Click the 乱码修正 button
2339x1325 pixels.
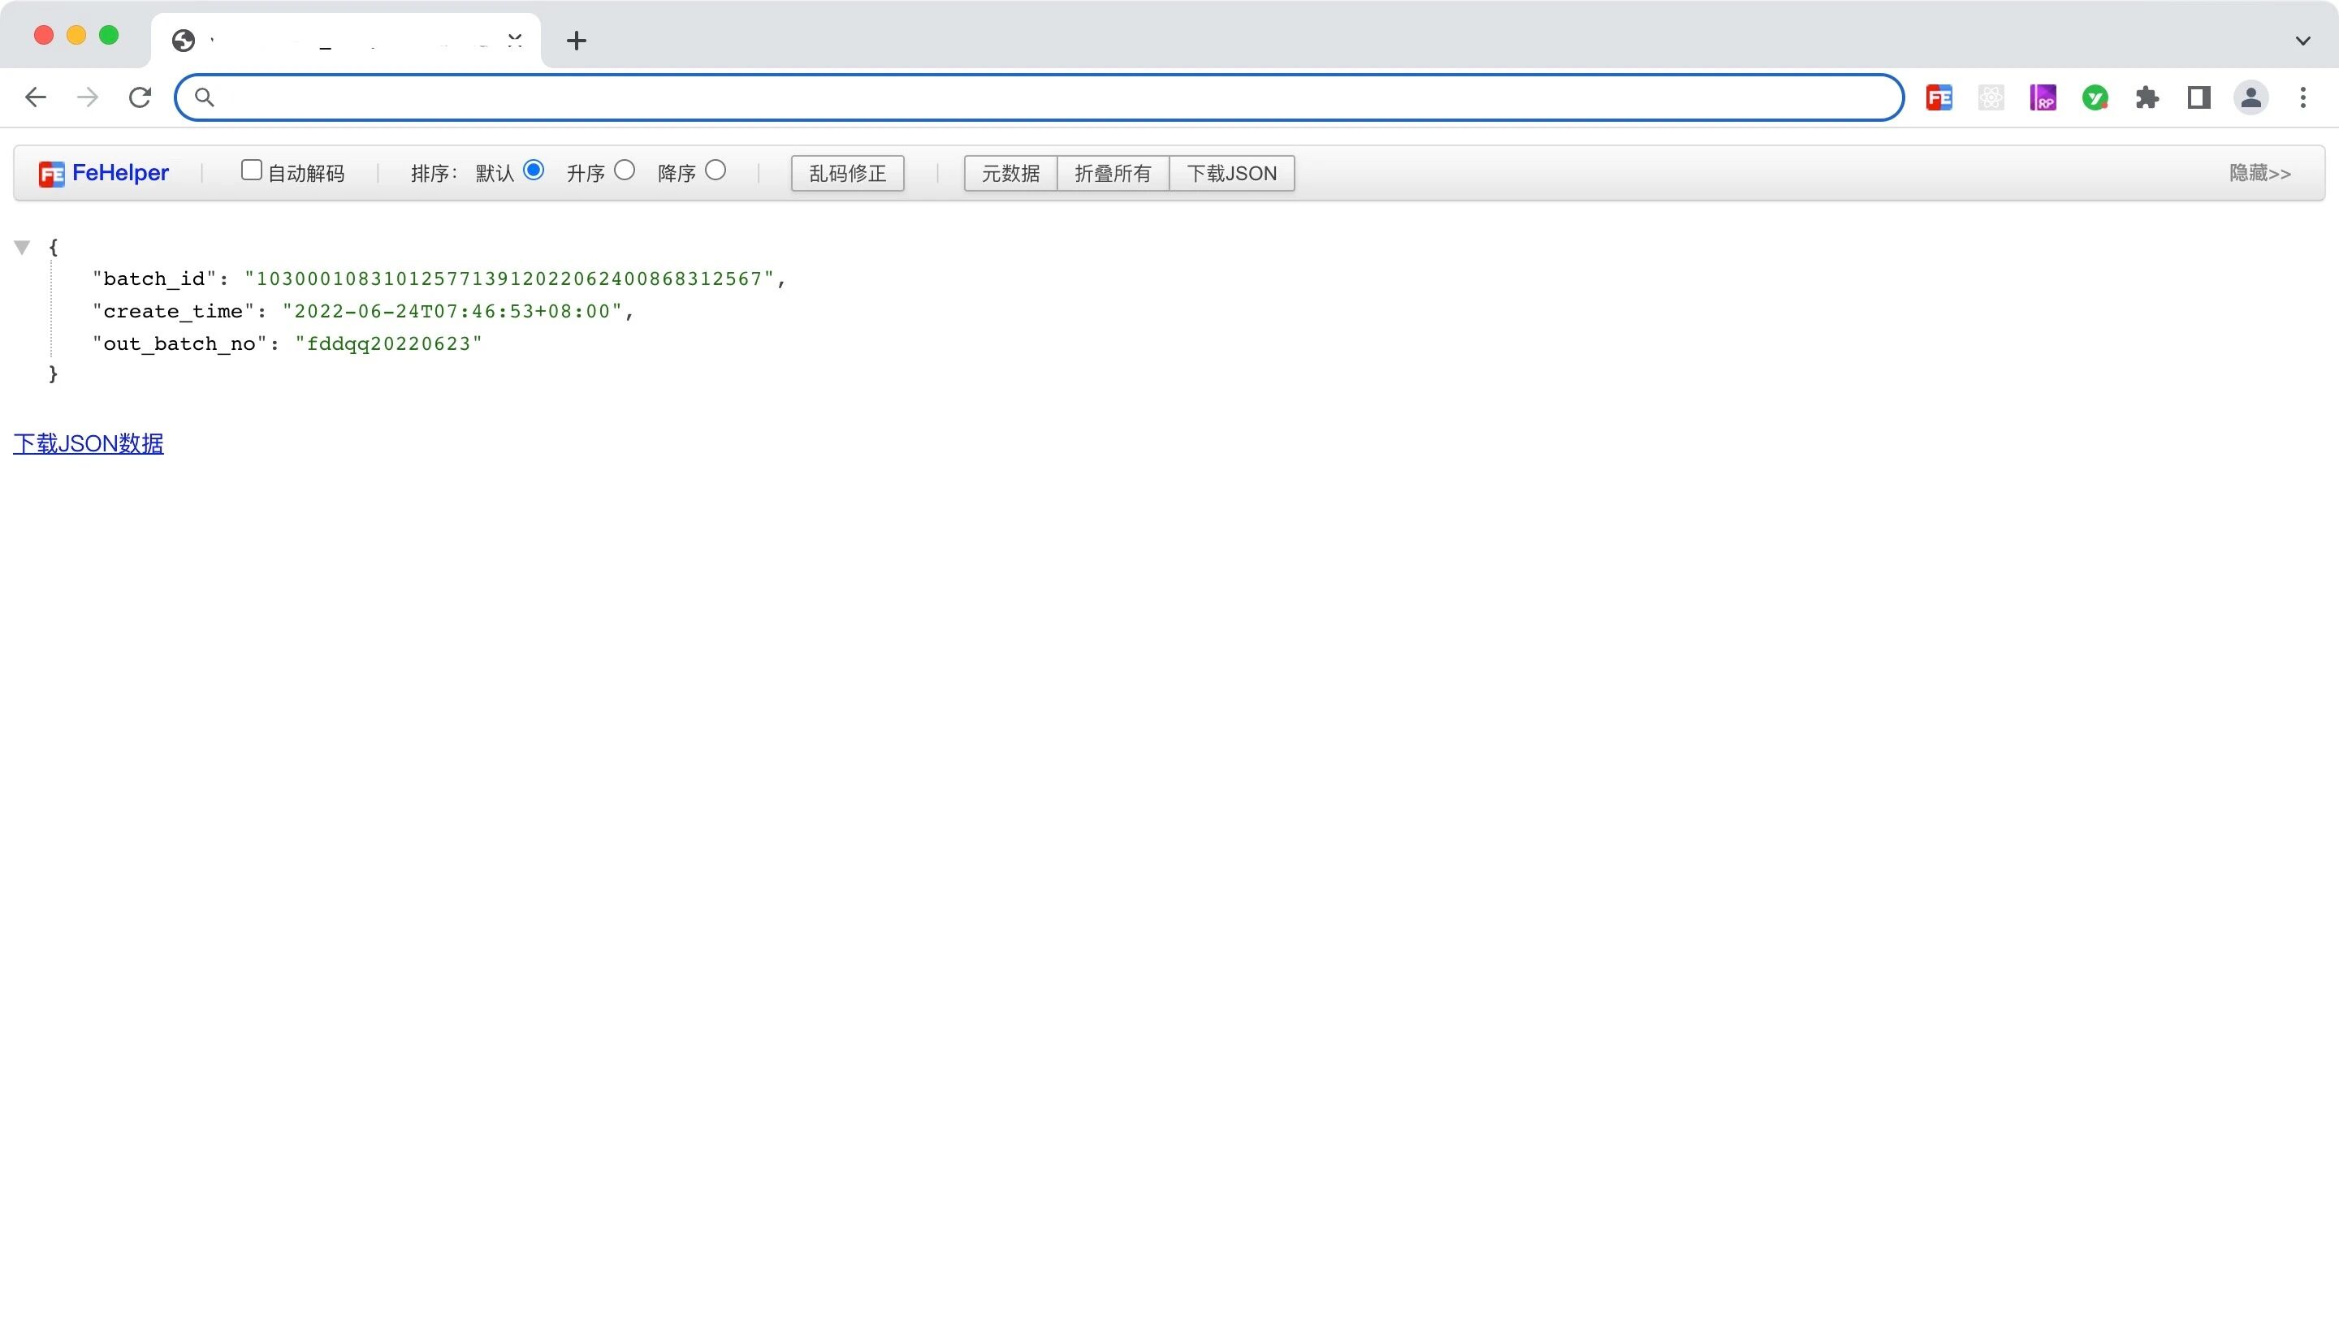click(x=846, y=173)
